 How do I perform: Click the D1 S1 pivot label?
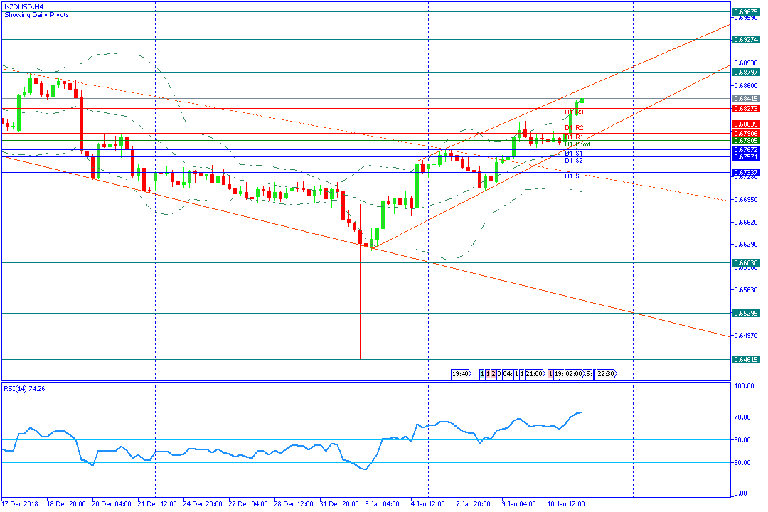pyautogui.click(x=574, y=154)
